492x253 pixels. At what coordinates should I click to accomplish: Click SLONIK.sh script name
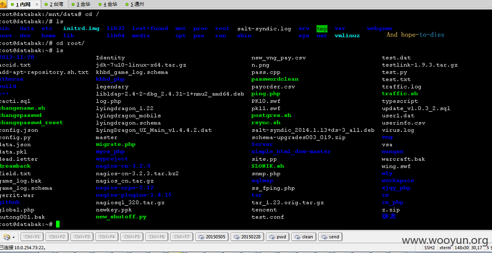267,166
